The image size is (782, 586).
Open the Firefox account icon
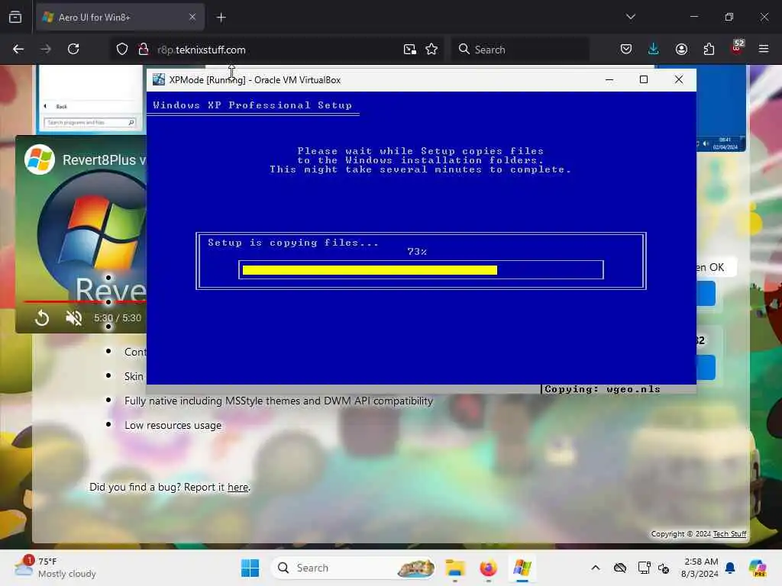[x=681, y=49]
